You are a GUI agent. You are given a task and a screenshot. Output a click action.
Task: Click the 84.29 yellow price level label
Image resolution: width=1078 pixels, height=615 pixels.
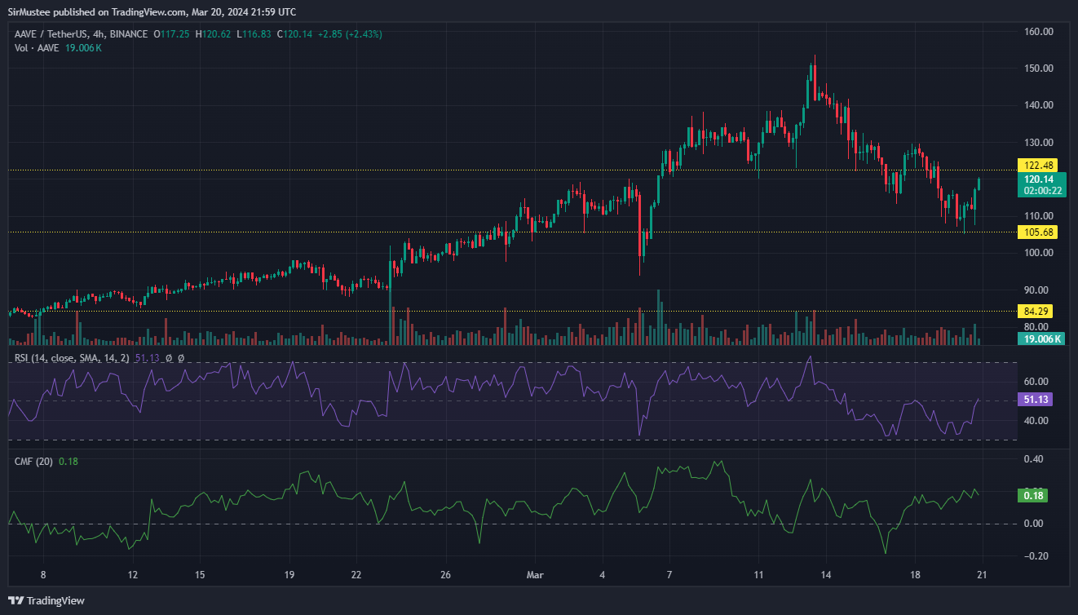click(x=1040, y=311)
